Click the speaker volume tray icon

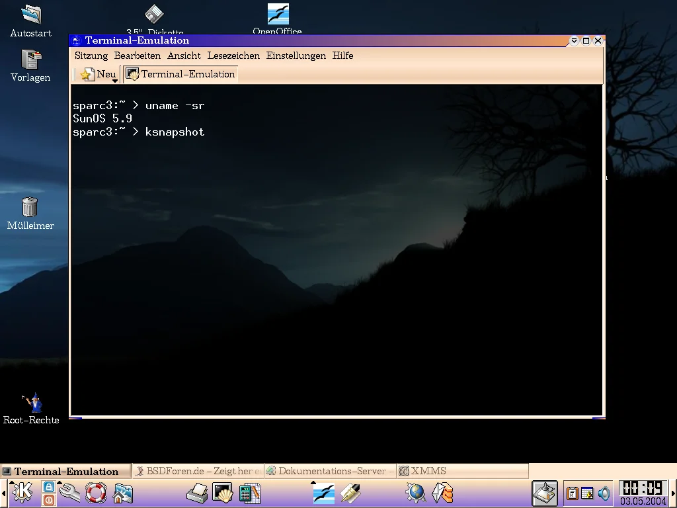click(604, 493)
